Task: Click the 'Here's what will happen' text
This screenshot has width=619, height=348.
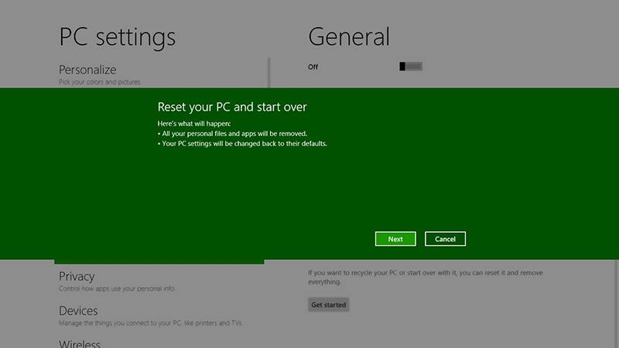Action: [x=194, y=124]
